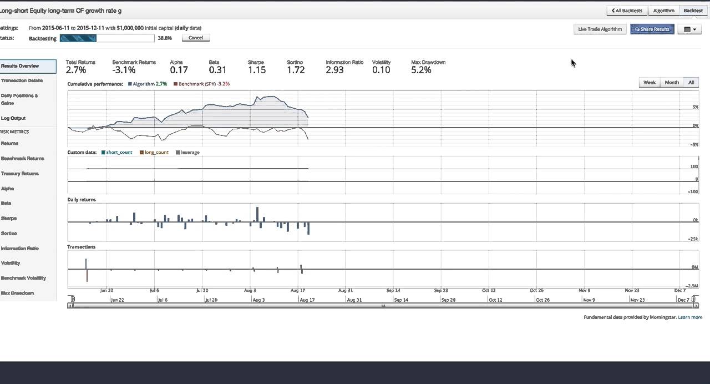Click Live Trade Algorithm button
This screenshot has width=710, height=384.
tap(600, 29)
